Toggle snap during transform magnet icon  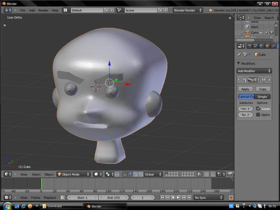pyautogui.click(x=213, y=174)
